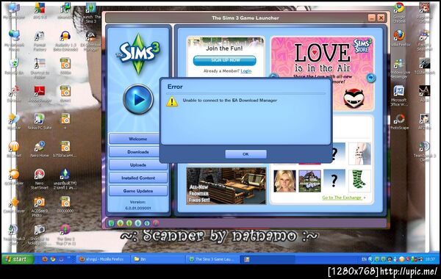Select the Google Chrome desktop icon

tap(399, 12)
